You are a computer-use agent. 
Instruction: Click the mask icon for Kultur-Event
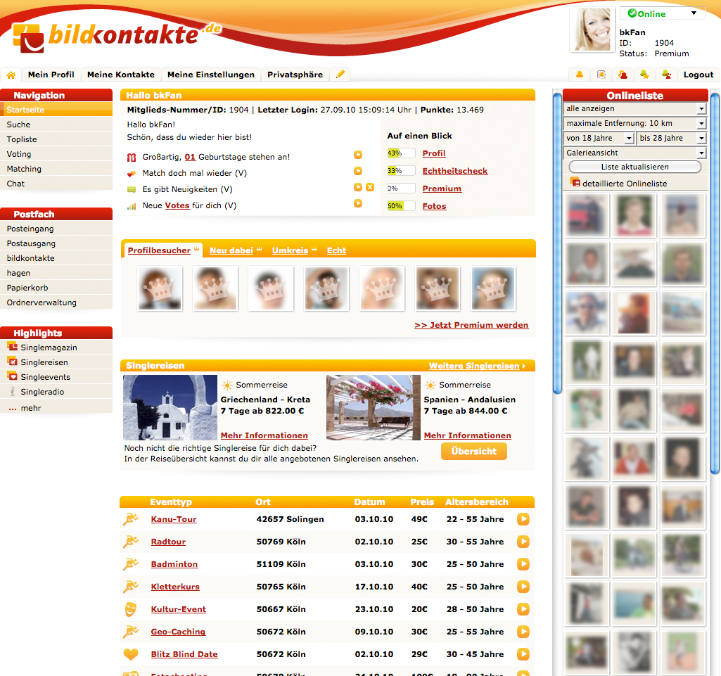tap(131, 609)
